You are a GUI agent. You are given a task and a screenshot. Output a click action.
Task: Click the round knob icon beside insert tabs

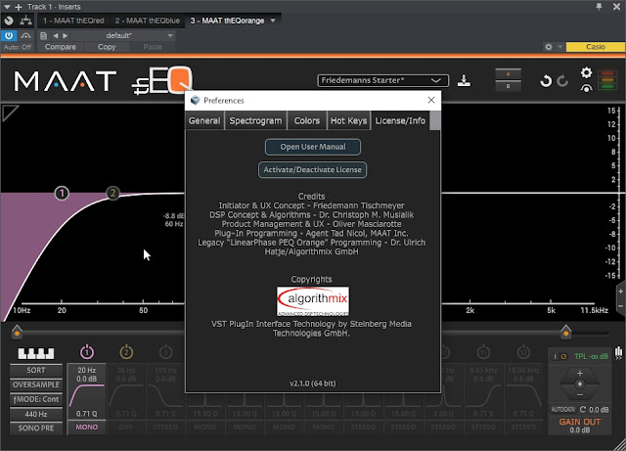click(x=9, y=21)
